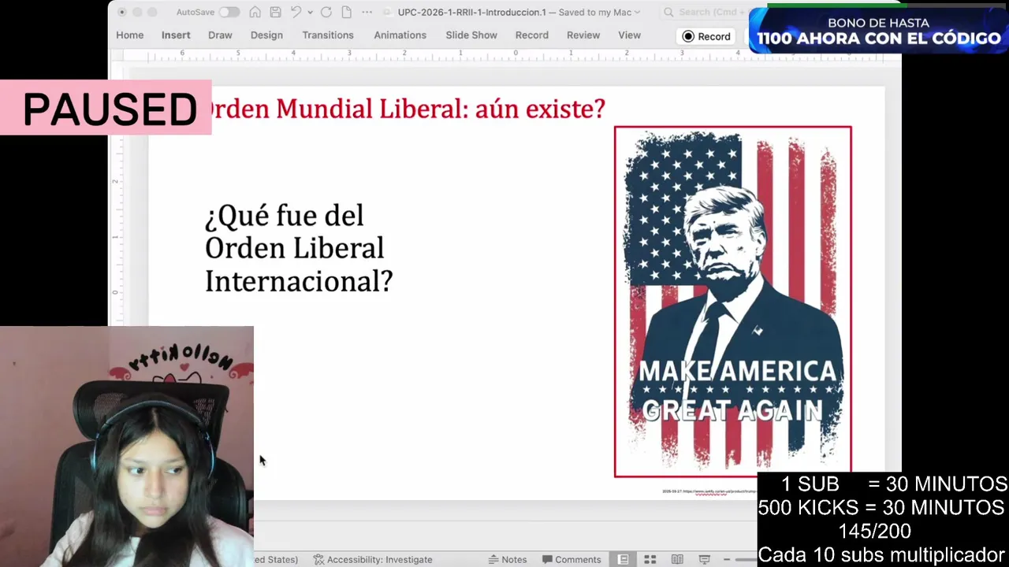Open the Record ribbon tab

(x=532, y=35)
